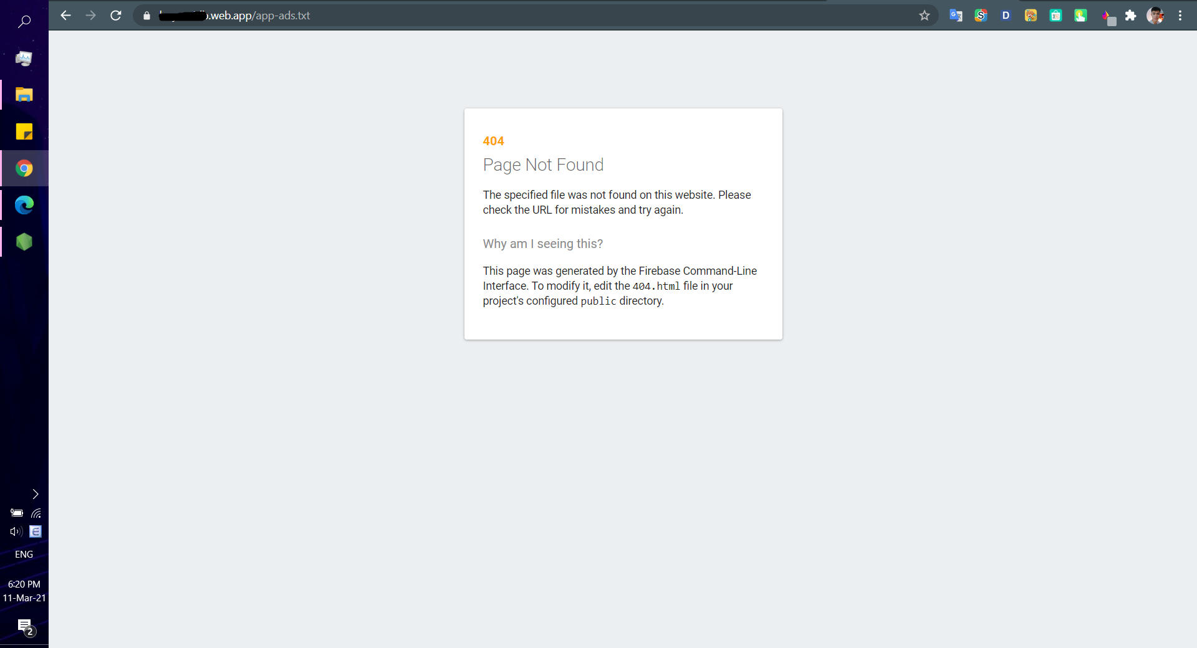Open the teal shopping bag extension
This screenshot has width=1197, height=648.
point(1055,16)
